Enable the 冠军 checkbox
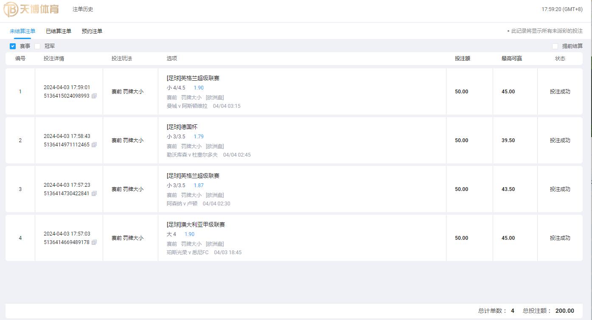The image size is (592, 320). (x=37, y=46)
